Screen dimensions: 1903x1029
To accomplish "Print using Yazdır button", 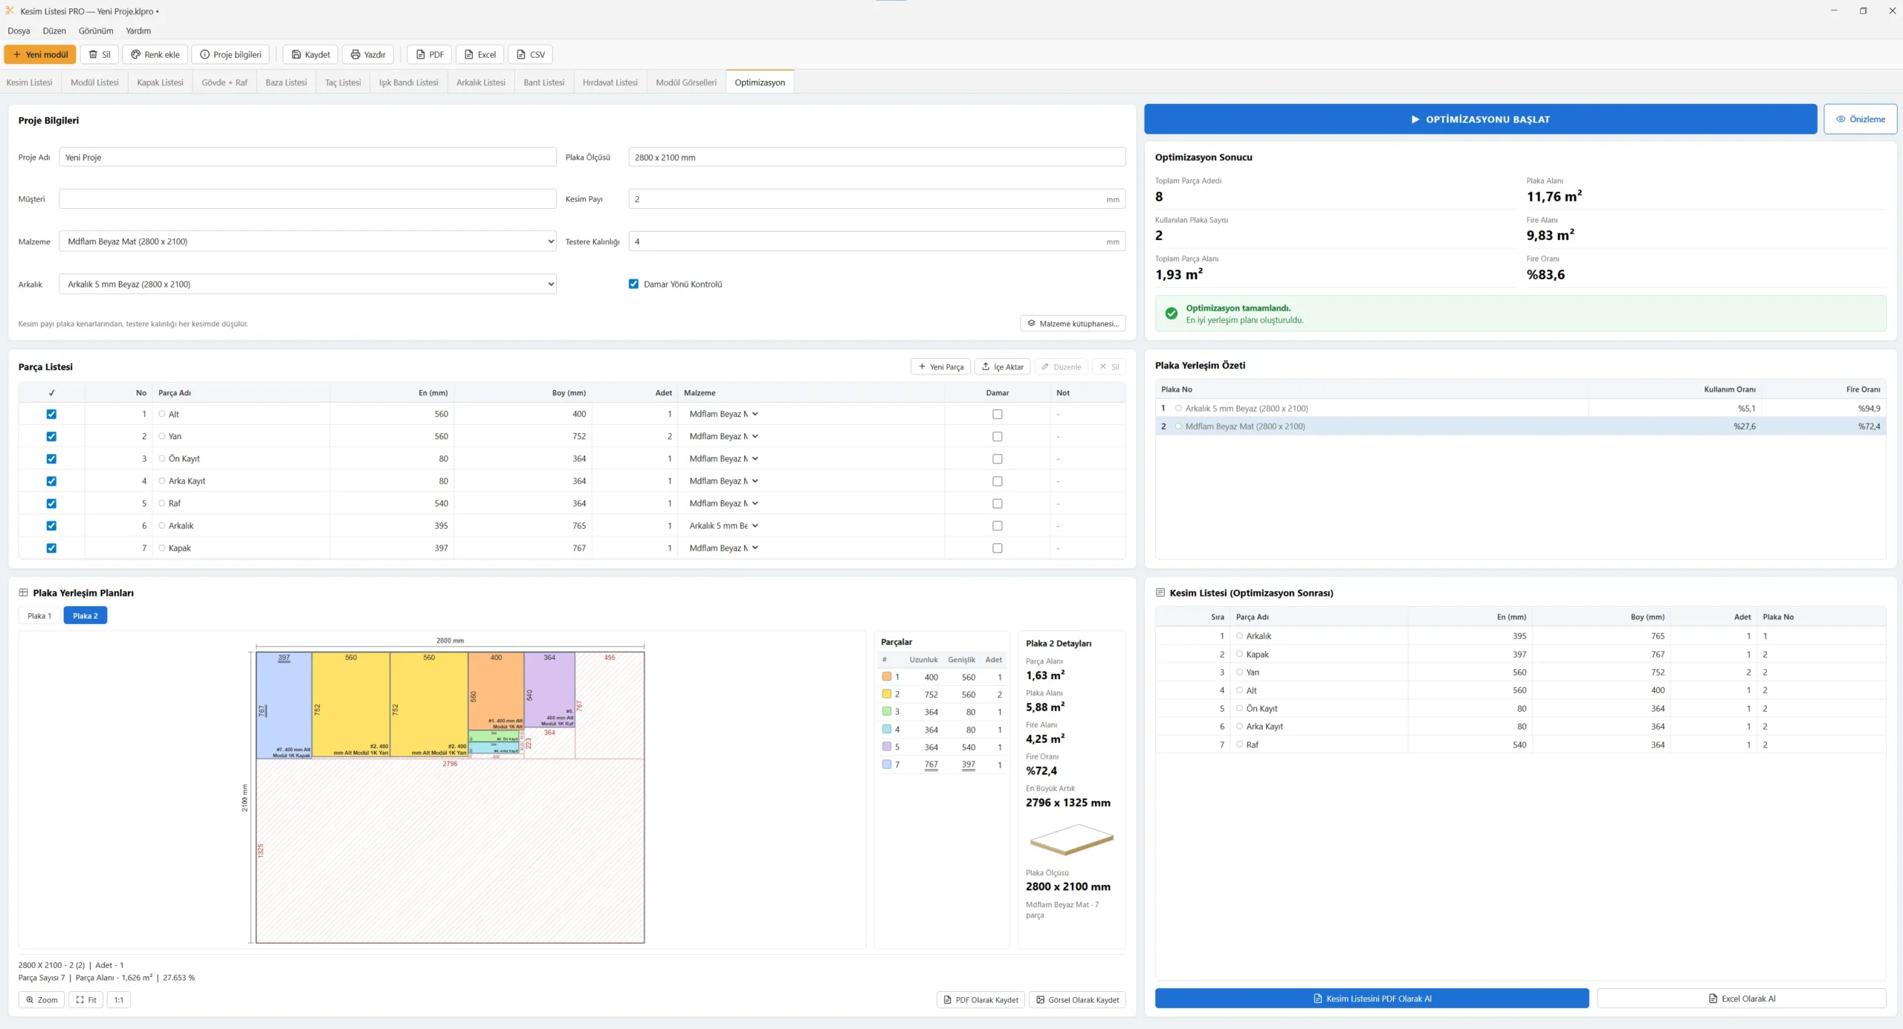I will click(x=368, y=54).
